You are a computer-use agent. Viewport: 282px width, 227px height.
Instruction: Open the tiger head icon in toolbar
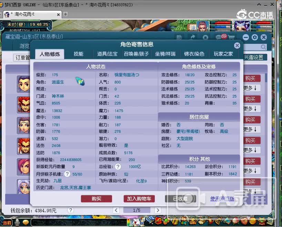[x=192, y=221]
